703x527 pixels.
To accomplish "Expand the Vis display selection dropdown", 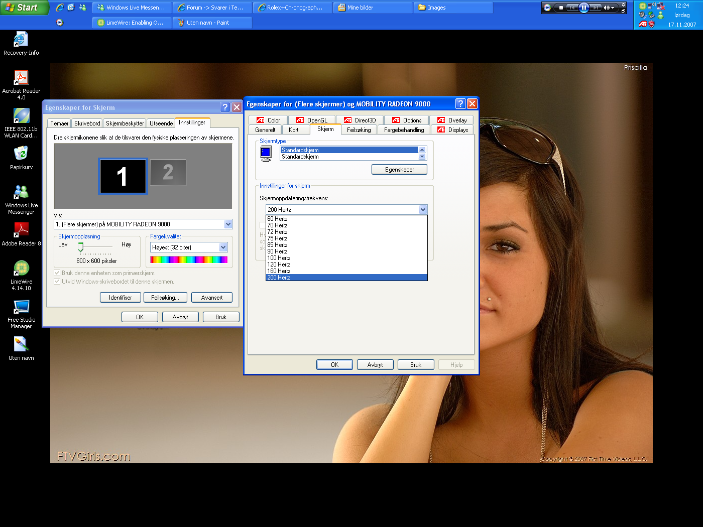I will [x=228, y=224].
